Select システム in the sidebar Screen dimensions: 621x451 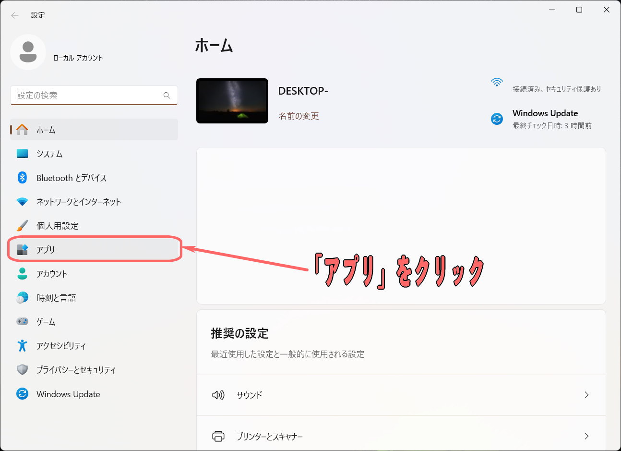tap(49, 154)
